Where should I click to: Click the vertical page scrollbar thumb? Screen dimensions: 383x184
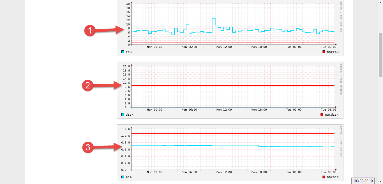tap(380, 55)
